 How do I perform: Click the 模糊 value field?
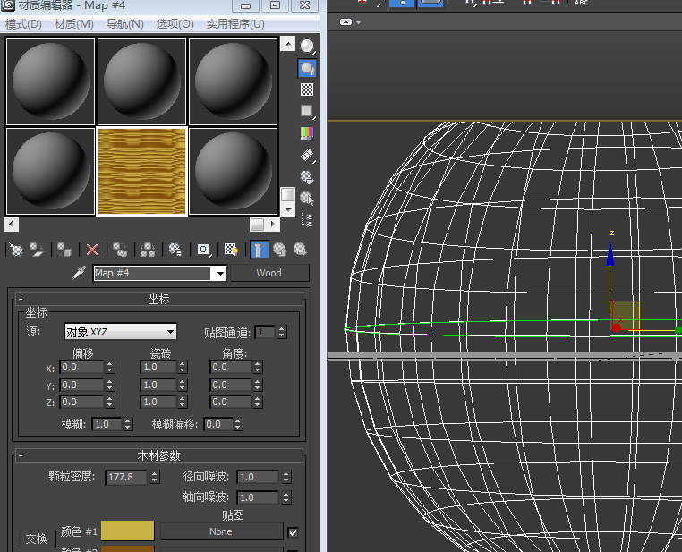point(107,424)
